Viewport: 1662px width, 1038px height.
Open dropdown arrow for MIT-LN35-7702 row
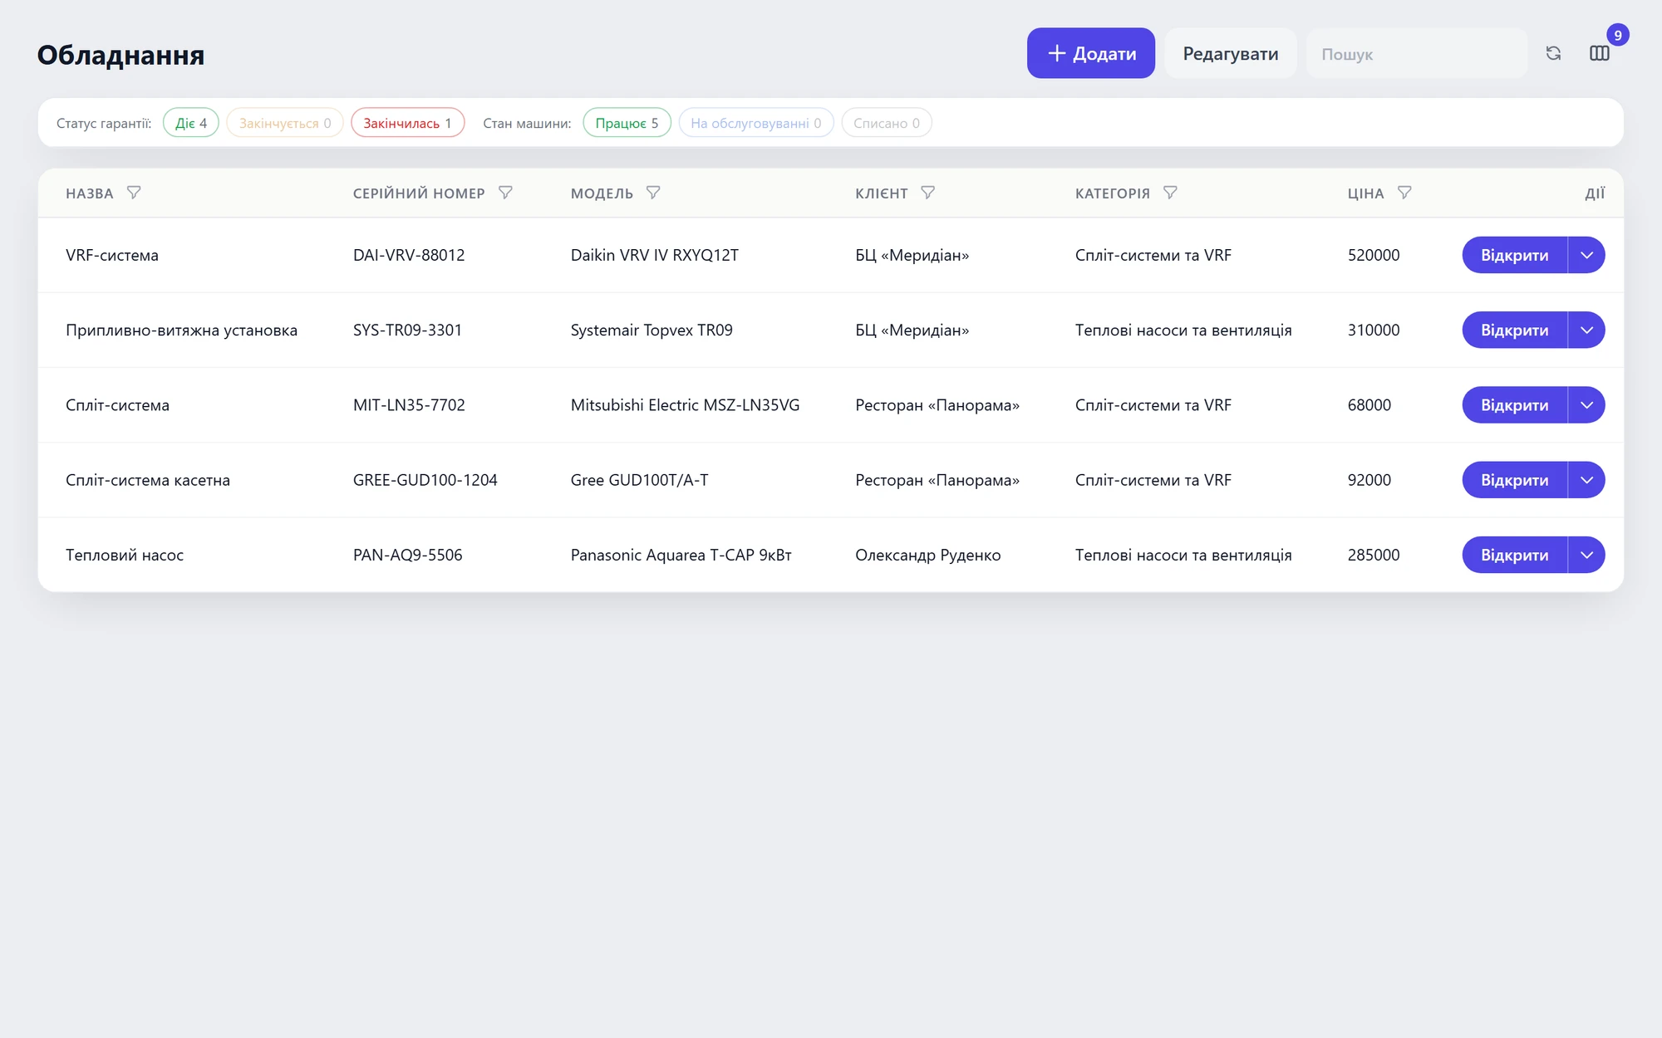1586,404
